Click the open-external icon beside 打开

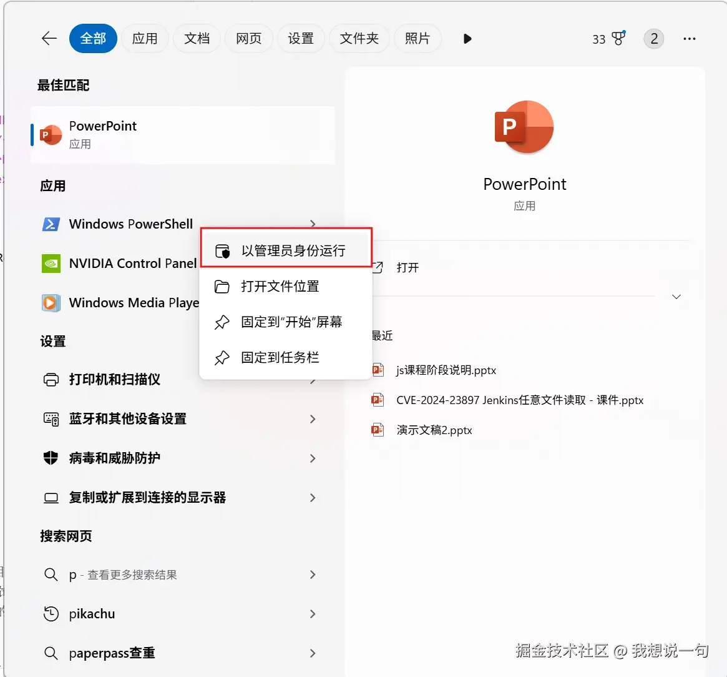point(378,268)
